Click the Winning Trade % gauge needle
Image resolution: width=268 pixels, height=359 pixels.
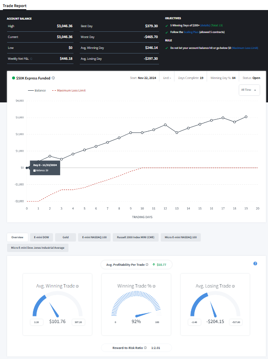pos(143,314)
